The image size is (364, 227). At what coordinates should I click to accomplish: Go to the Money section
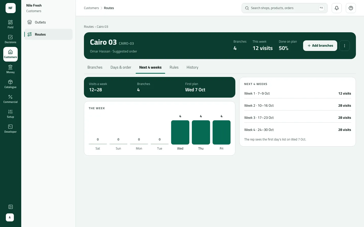10,69
